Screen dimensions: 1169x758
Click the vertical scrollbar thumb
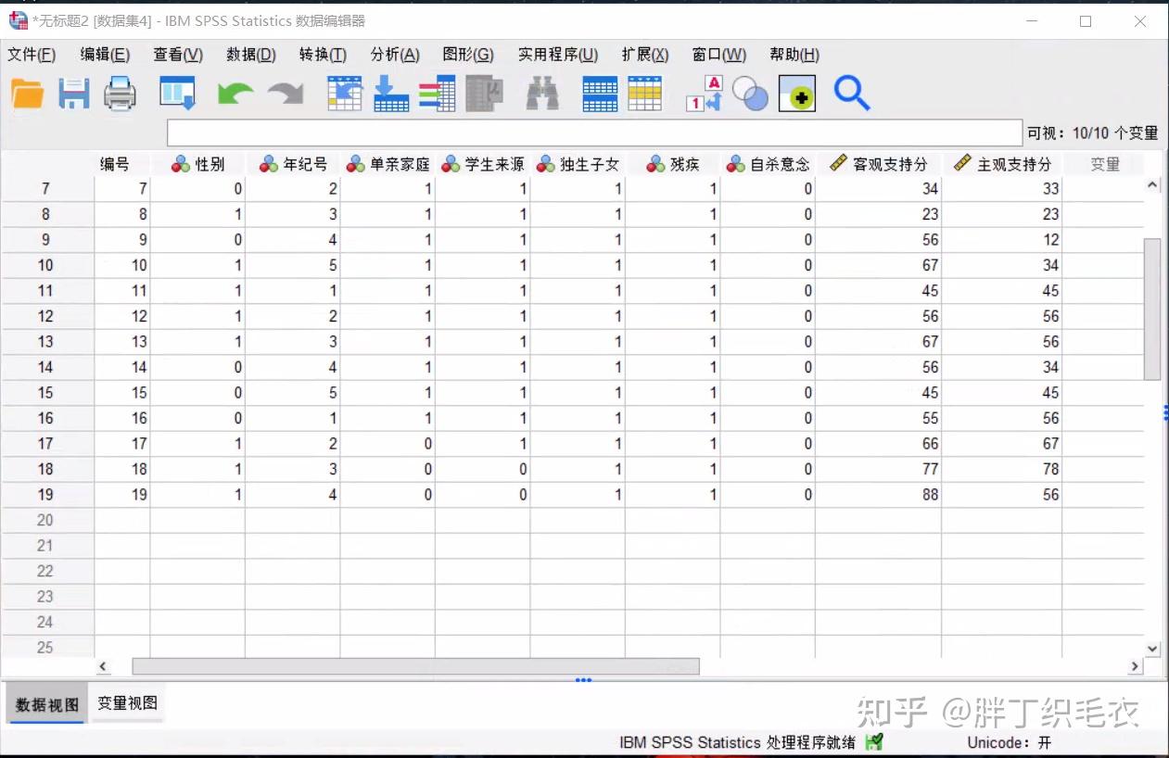(1153, 309)
